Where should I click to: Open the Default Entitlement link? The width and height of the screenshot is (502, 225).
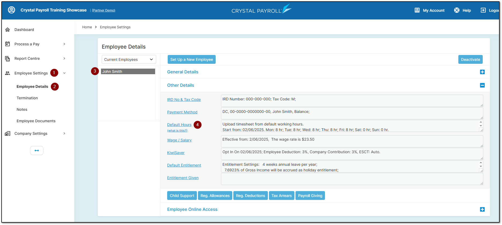coord(184,165)
